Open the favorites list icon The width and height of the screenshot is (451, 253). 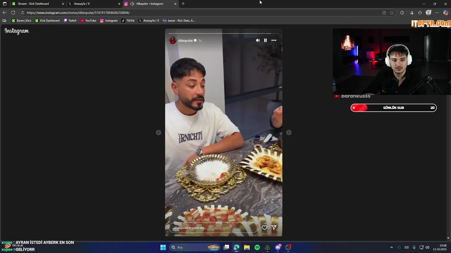[420, 13]
